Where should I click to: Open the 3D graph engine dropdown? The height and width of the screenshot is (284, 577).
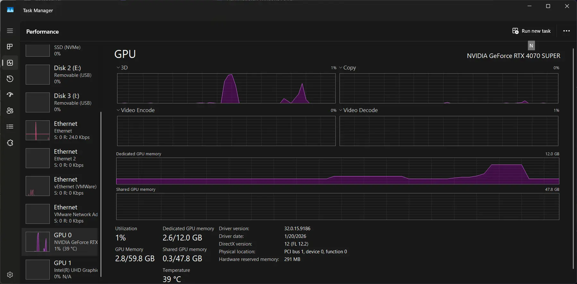[122, 68]
